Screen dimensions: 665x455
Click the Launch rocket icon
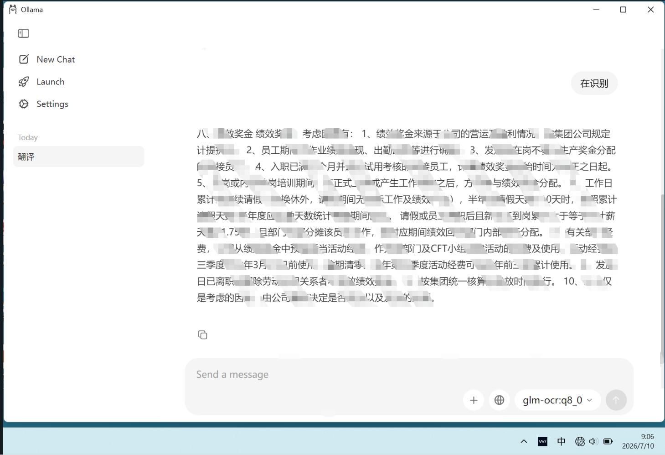coord(24,82)
